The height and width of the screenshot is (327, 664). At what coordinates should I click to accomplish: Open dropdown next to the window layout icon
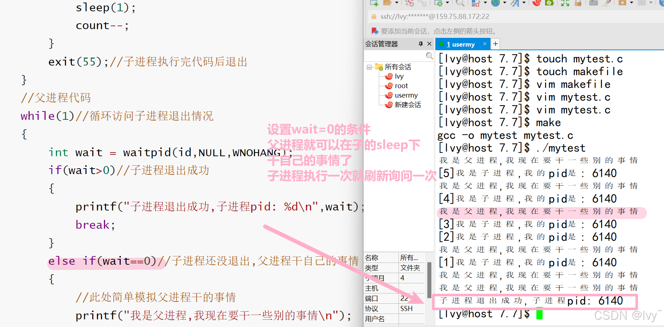coord(651,3)
